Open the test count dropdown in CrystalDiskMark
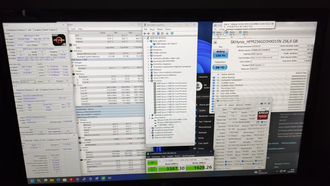This screenshot has width=330, height=186. coord(161,161)
